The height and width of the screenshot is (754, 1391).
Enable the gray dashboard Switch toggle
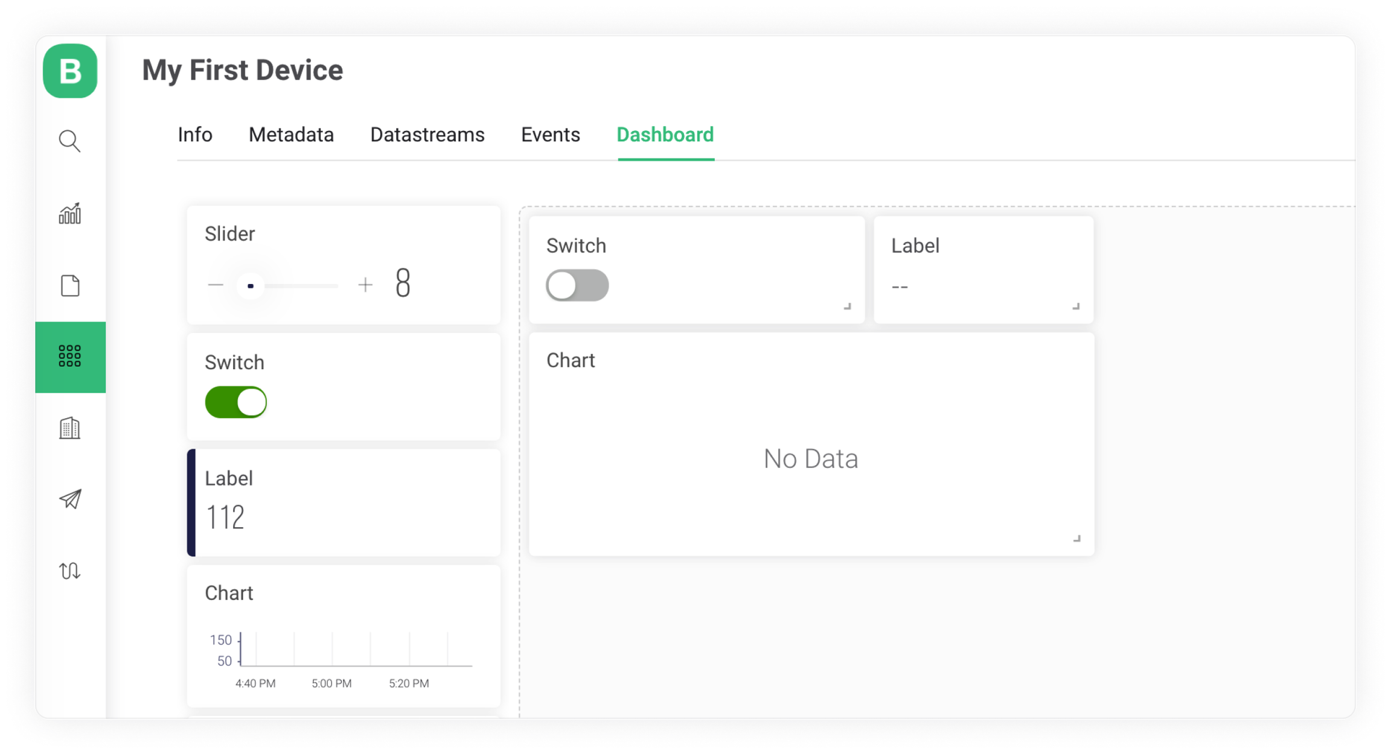pyautogui.click(x=577, y=285)
